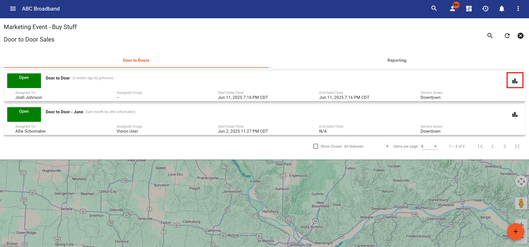Go to the previous page of results
Screen dimensions: 529x247
492,146
